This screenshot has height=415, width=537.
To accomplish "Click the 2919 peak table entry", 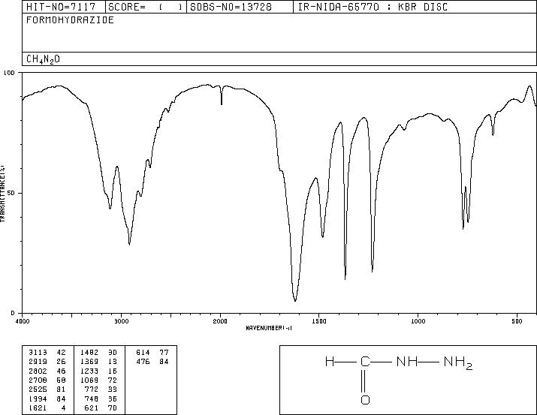I will click(x=47, y=362).
